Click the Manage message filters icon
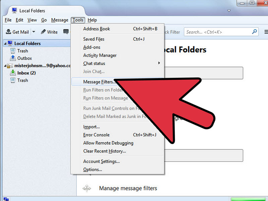 pos(87,188)
